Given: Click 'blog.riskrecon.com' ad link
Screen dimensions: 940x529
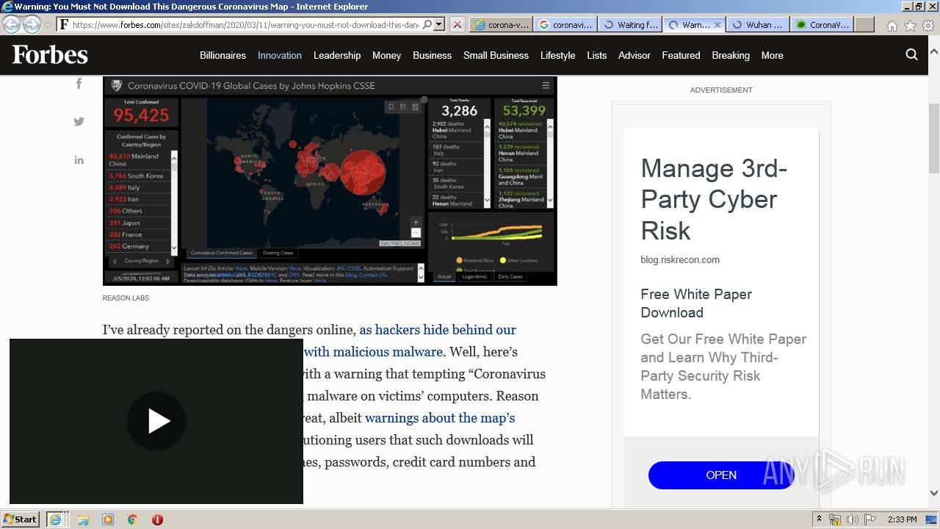Looking at the screenshot, I should [x=680, y=259].
